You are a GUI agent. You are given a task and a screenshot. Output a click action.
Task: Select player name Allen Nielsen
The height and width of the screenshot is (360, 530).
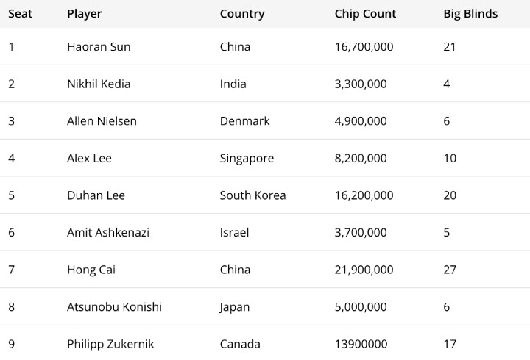[102, 120]
